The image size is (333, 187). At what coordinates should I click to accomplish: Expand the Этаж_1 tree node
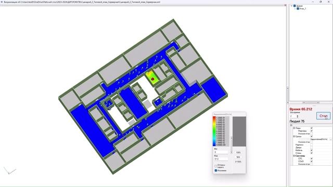tap(295, 9)
